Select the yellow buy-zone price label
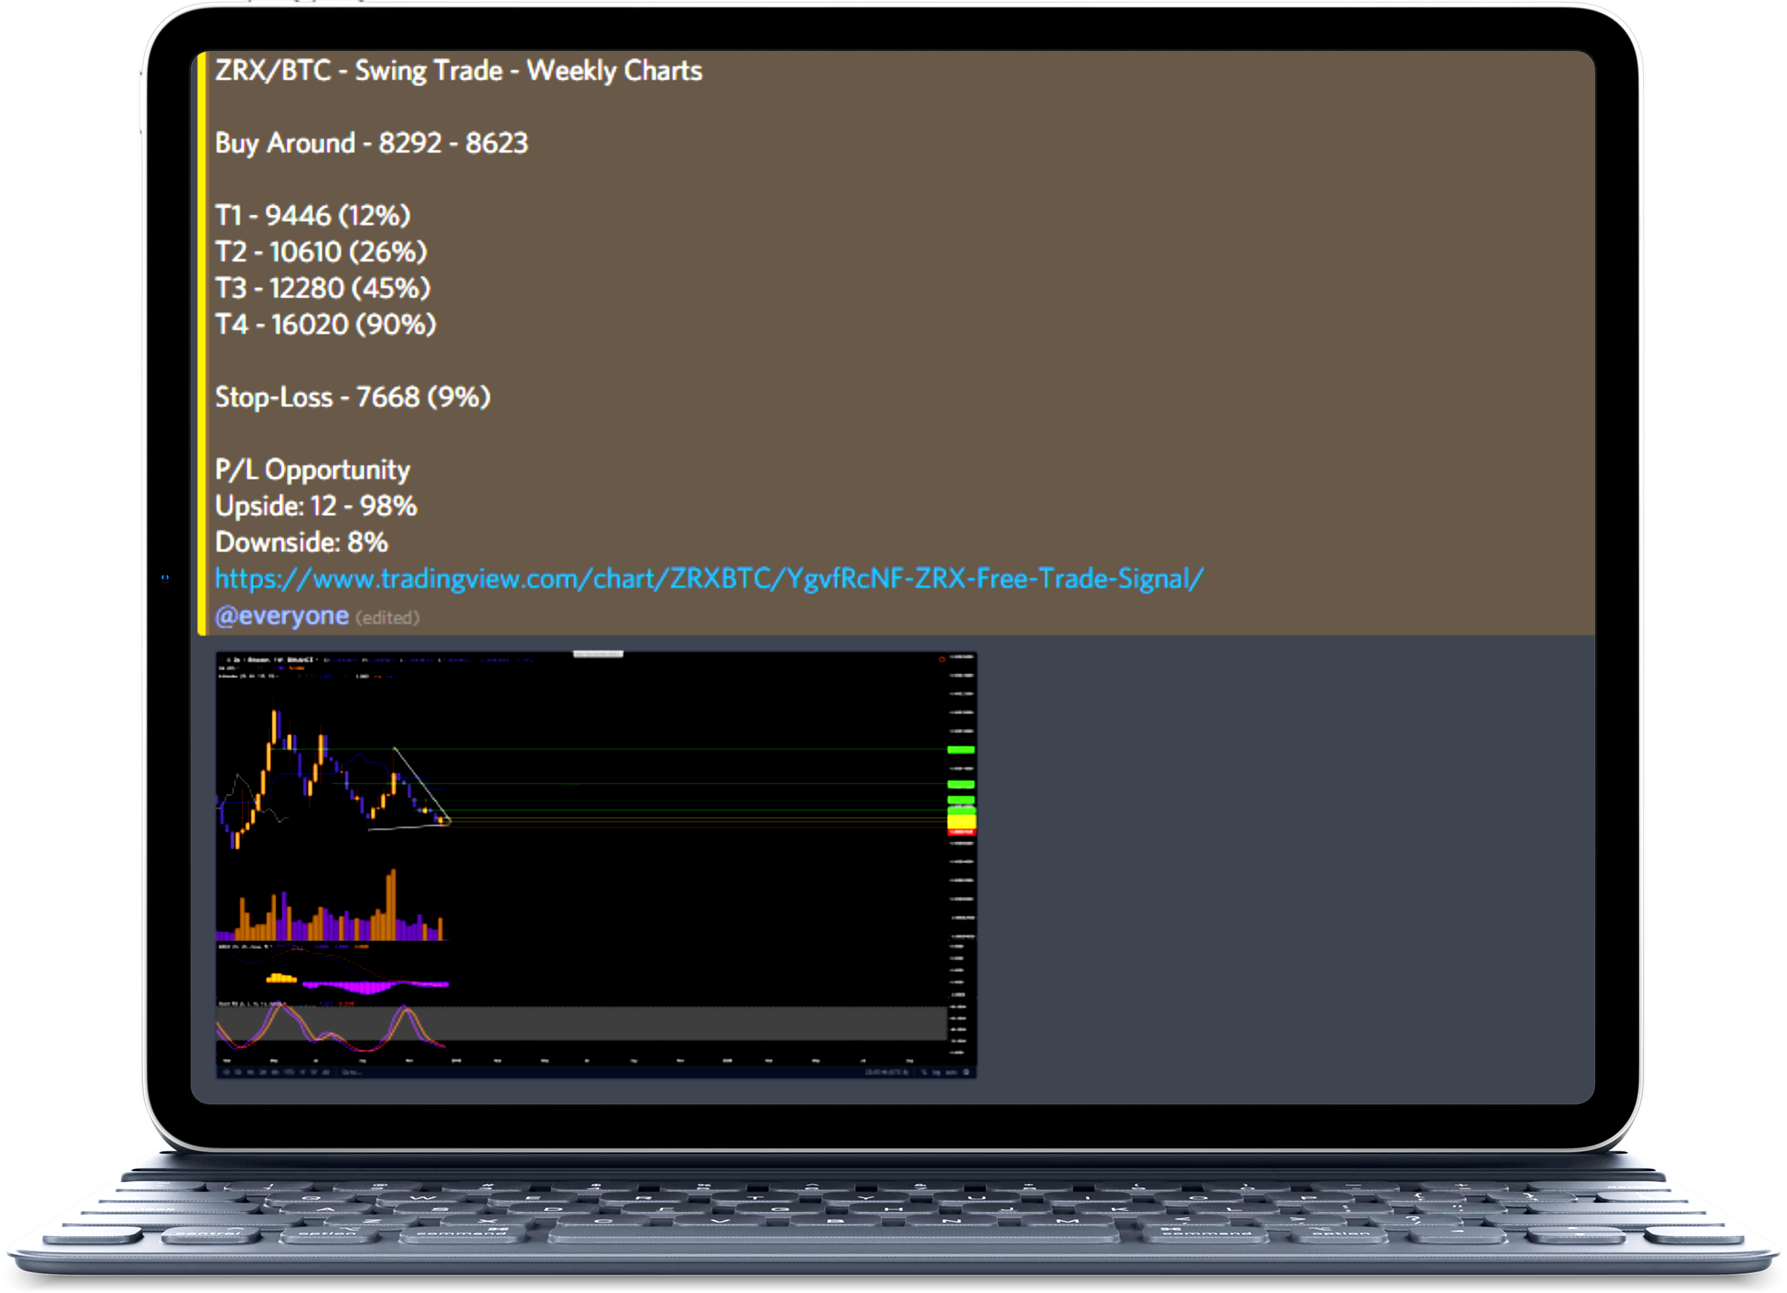This screenshot has height=1293, width=1787. coord(962,821)
